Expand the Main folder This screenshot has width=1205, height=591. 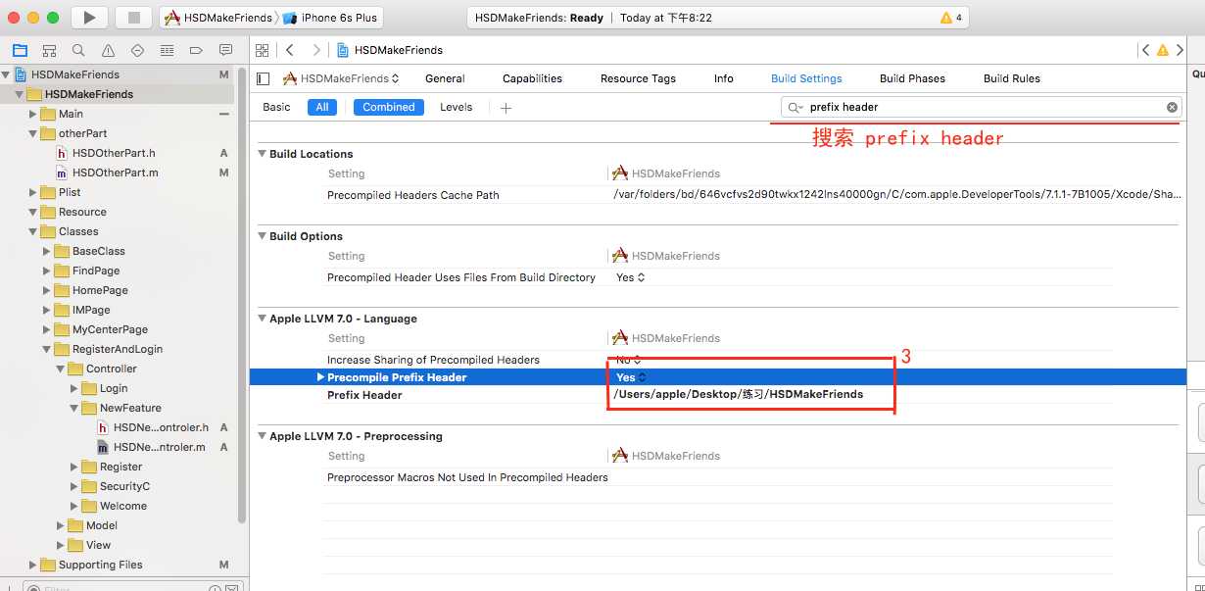coord(34,114)
